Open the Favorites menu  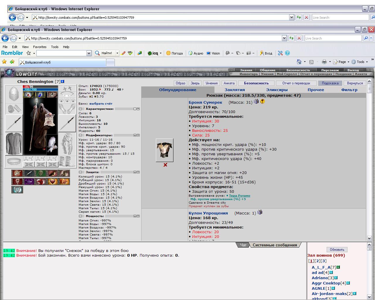click(x=40, y=47)
